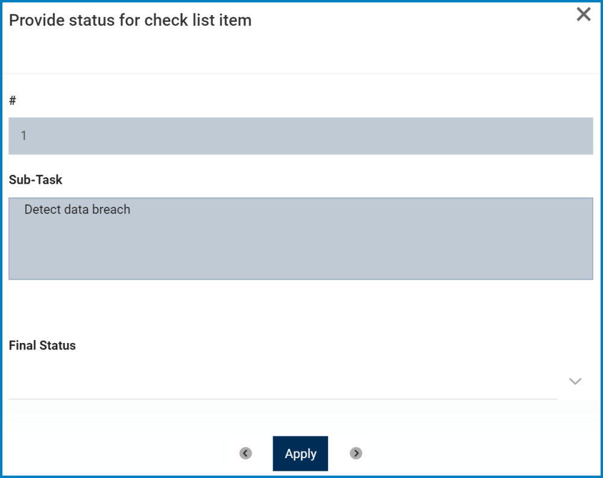Expand the Final Status chevron arrow
This screenshot has width=603, height=478.
coord(575,381)
